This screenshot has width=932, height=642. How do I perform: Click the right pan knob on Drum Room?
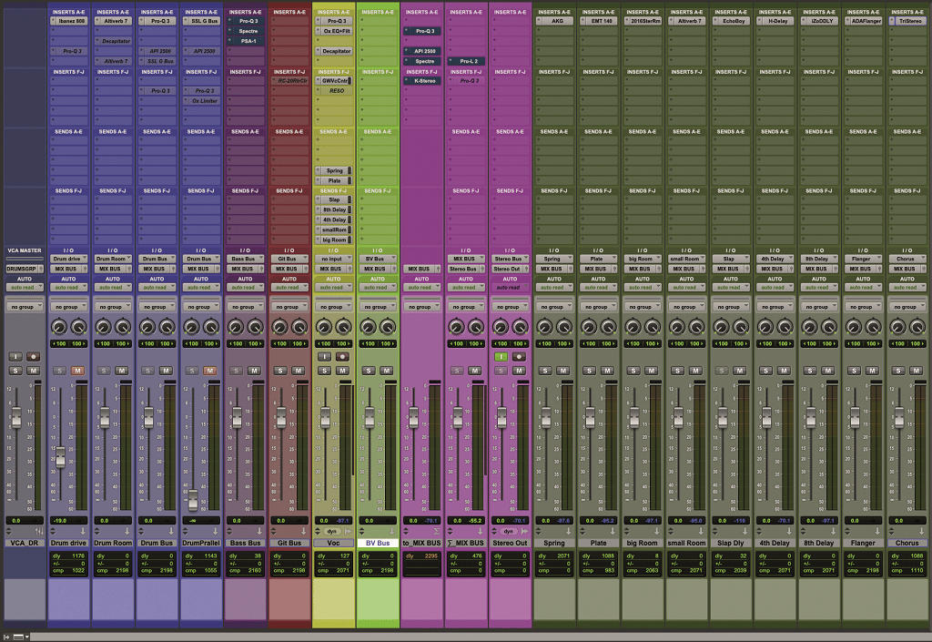(123, 327)
